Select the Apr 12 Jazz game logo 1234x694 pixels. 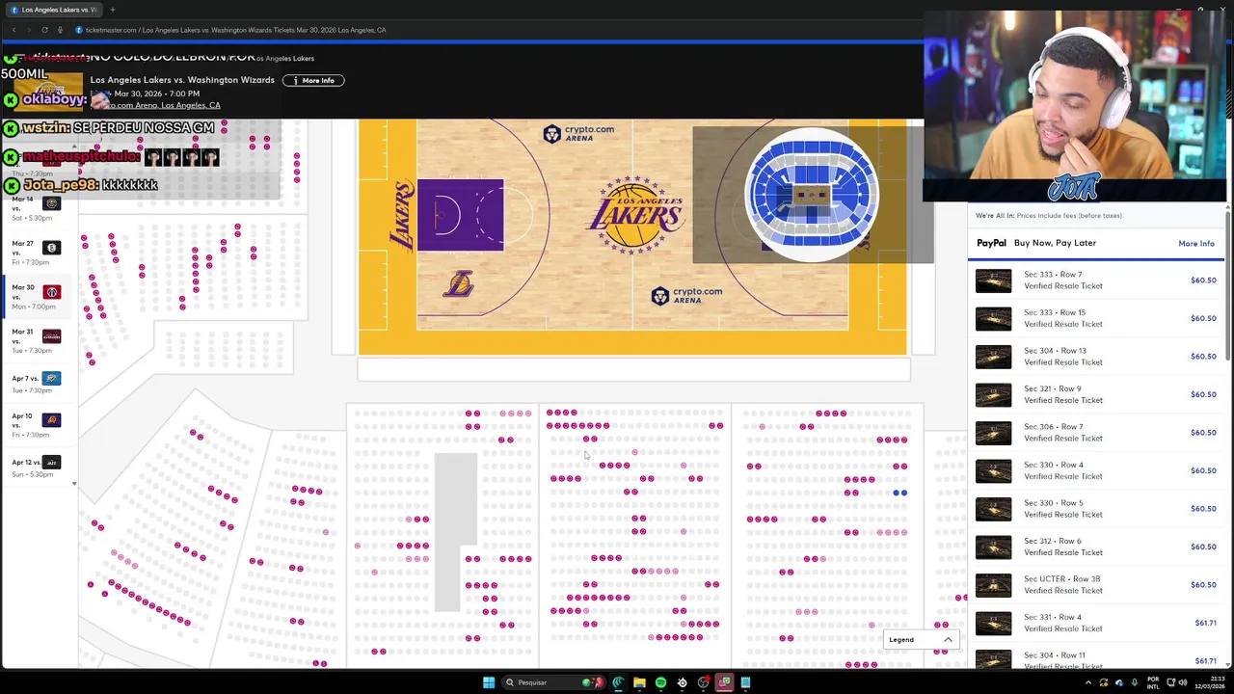pos(52,463)
